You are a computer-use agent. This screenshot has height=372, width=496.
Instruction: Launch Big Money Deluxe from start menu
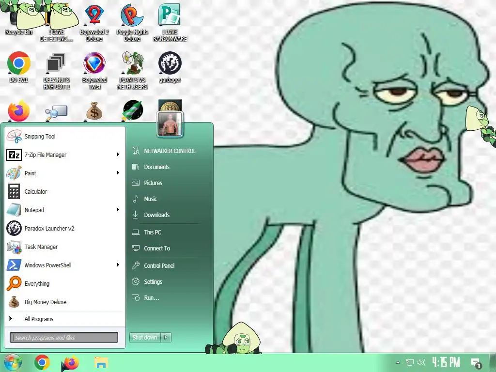pyautogui.click(x=65, y=302)
